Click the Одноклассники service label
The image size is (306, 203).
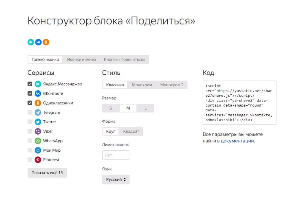(x=58, y=103)
